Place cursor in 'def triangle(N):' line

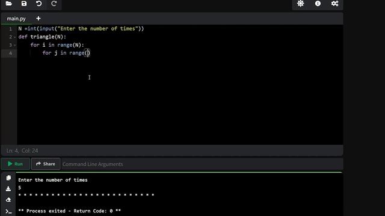click(42, 37)
